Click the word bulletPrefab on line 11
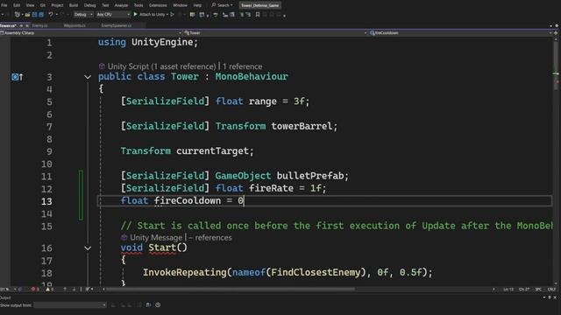561x315 pixels. point(309,176)
